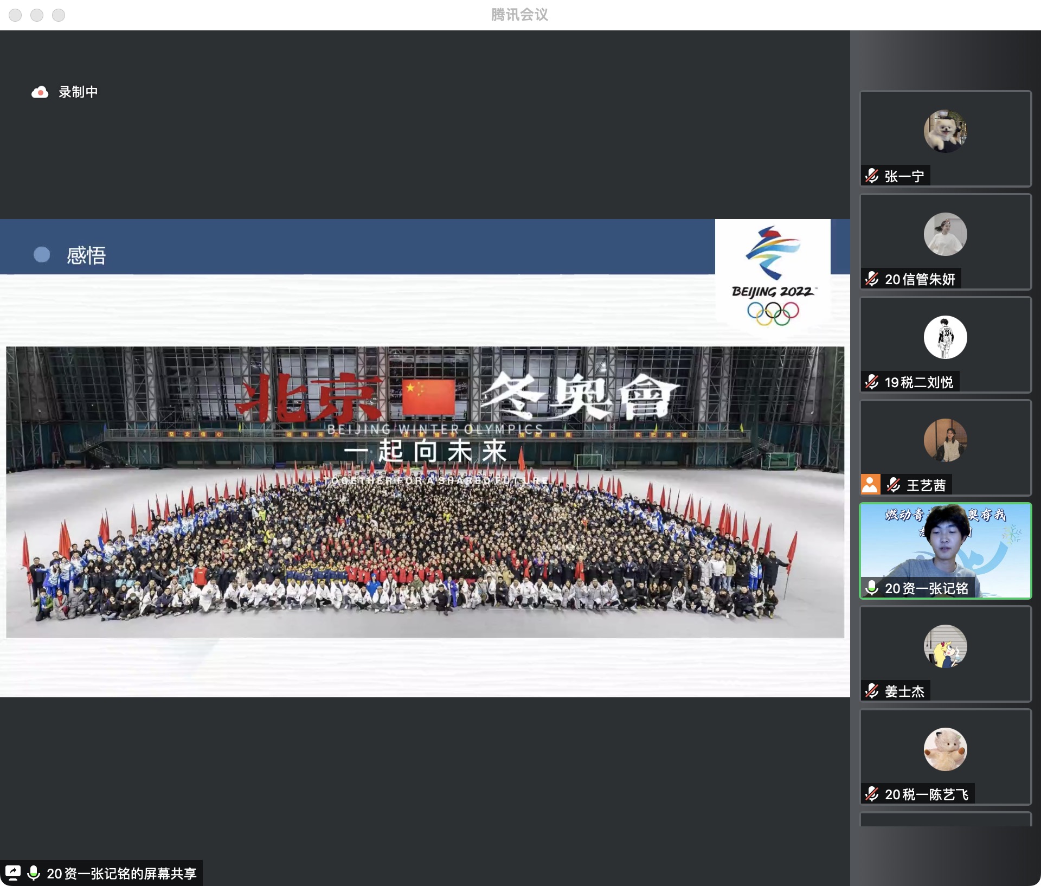Viewport: 1041px width, 886px height.
Task: Click microphone icon in screen-share status bar
Action: 33,873
